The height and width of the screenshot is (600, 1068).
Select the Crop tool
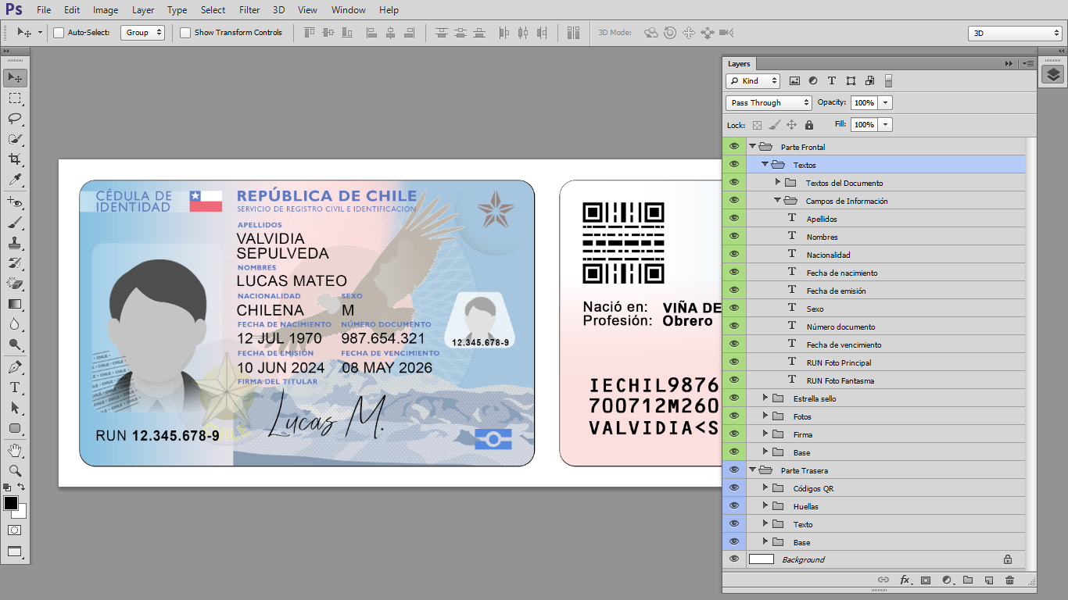point(15,159)
